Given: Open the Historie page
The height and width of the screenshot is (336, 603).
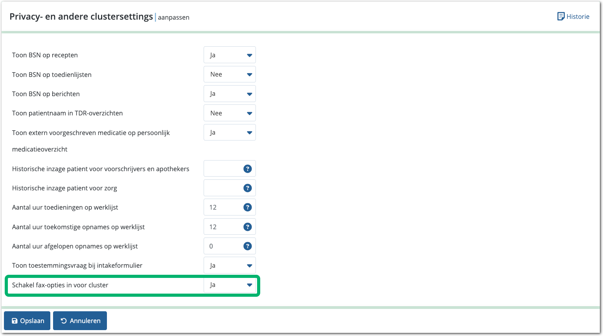Looking at the screenshot, I should pyautogui.click(x=573, y=16).
